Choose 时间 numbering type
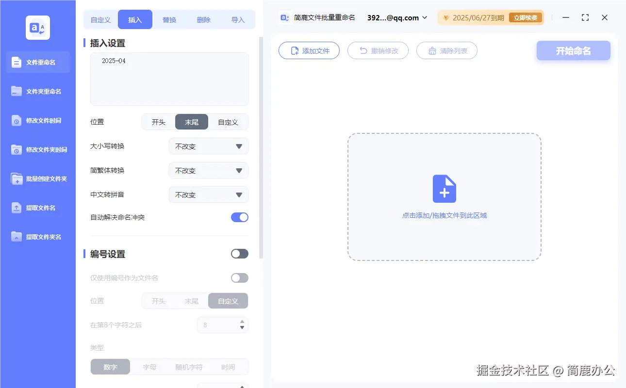 tap(228, 367)
